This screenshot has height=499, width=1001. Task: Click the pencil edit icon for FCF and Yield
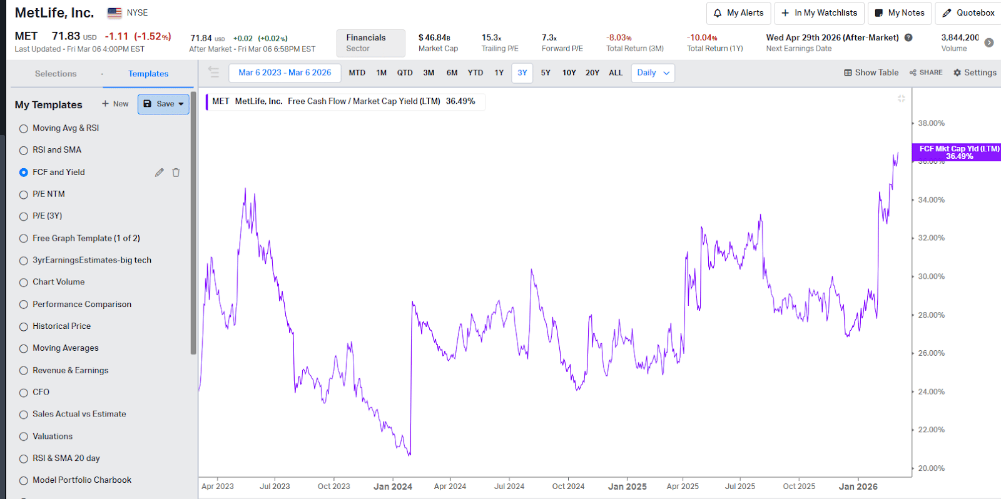pos(160,173)
